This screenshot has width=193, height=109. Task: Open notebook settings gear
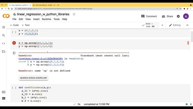178,16
